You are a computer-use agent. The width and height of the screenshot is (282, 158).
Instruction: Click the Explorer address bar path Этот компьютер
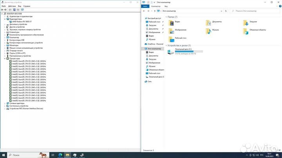[x=169, y=11]
